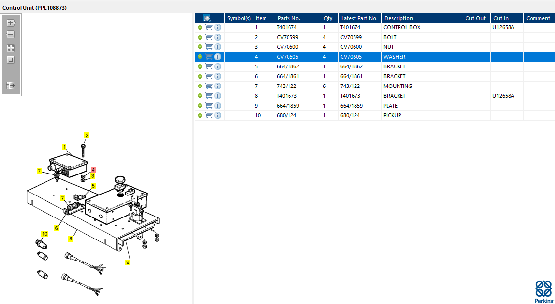Click highlighted callout 4 on diagram
The width and height of the screenshot is (555, 304).
(x=93, y=170)
